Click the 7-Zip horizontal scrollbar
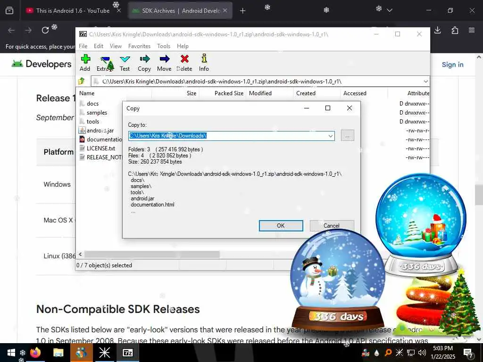 pyautogui.click(x=152, y=254)
